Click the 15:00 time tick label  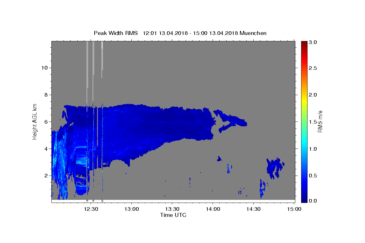(294, 209)
